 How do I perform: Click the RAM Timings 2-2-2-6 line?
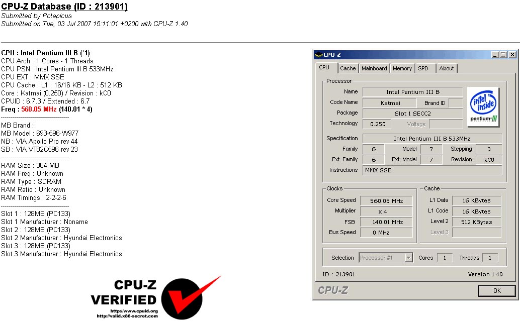coord(34,198)
